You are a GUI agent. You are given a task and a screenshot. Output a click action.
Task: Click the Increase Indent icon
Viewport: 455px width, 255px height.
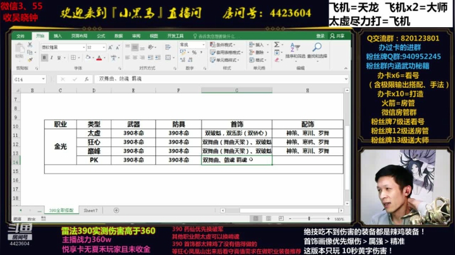[158, 57]
